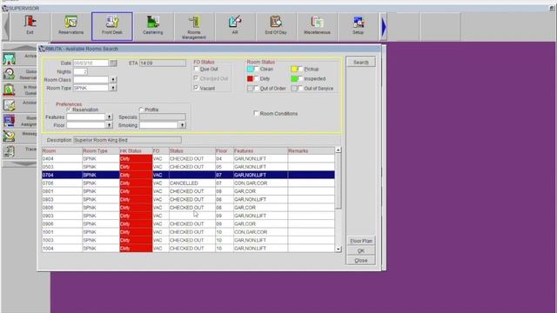Click the green Inspected color swatch

pos(294,78)
